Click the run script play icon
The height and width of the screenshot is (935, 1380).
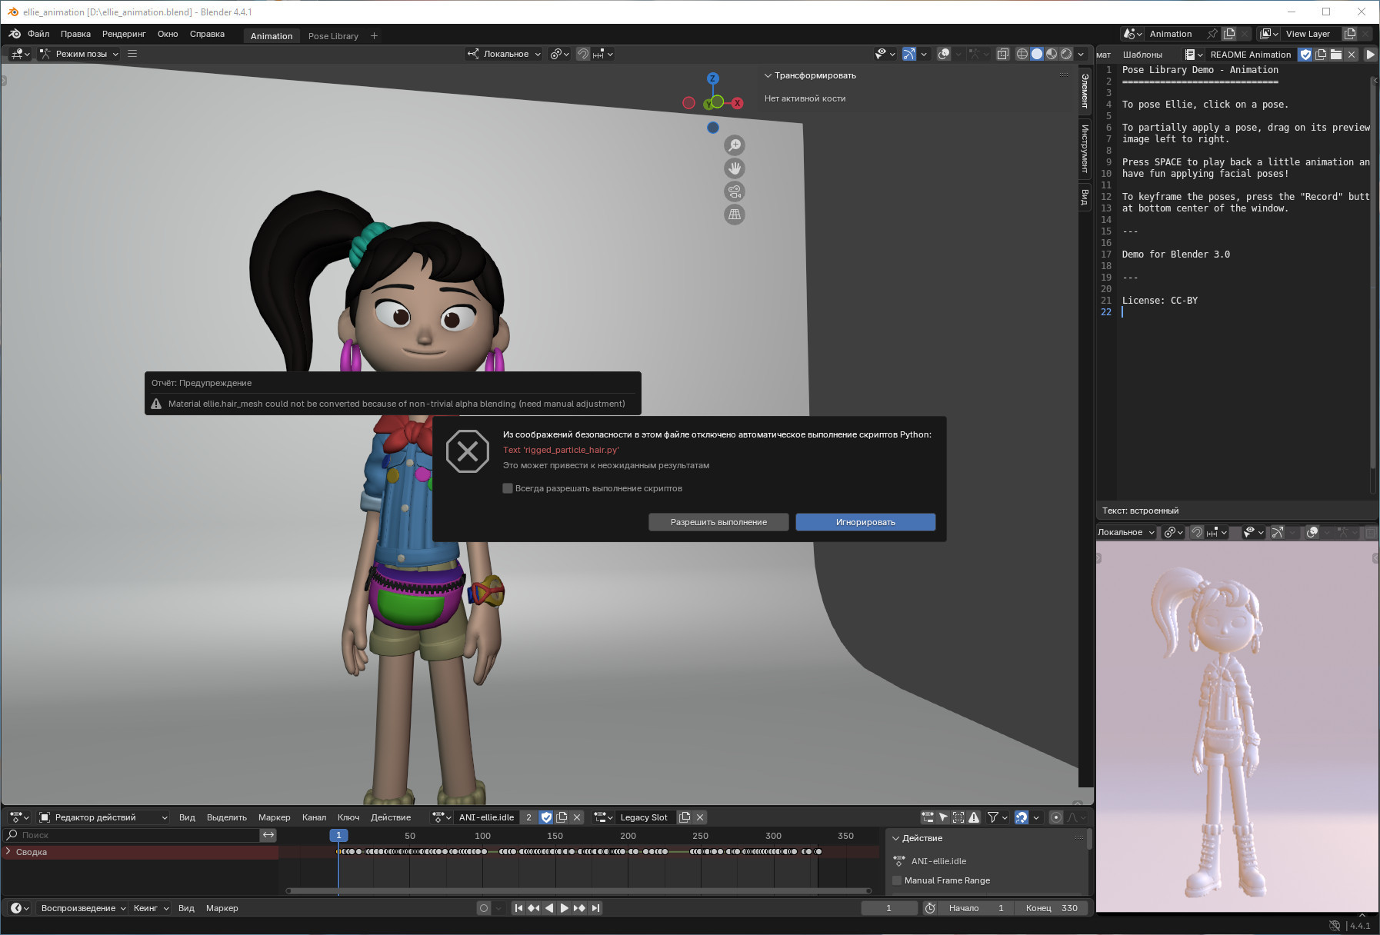coord(1370,55)
